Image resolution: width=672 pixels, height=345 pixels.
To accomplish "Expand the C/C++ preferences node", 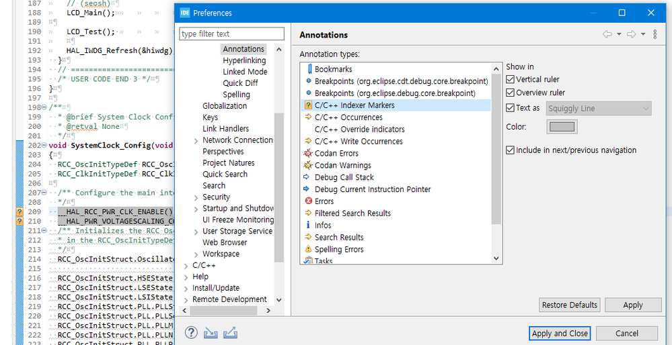I will 186,266.
